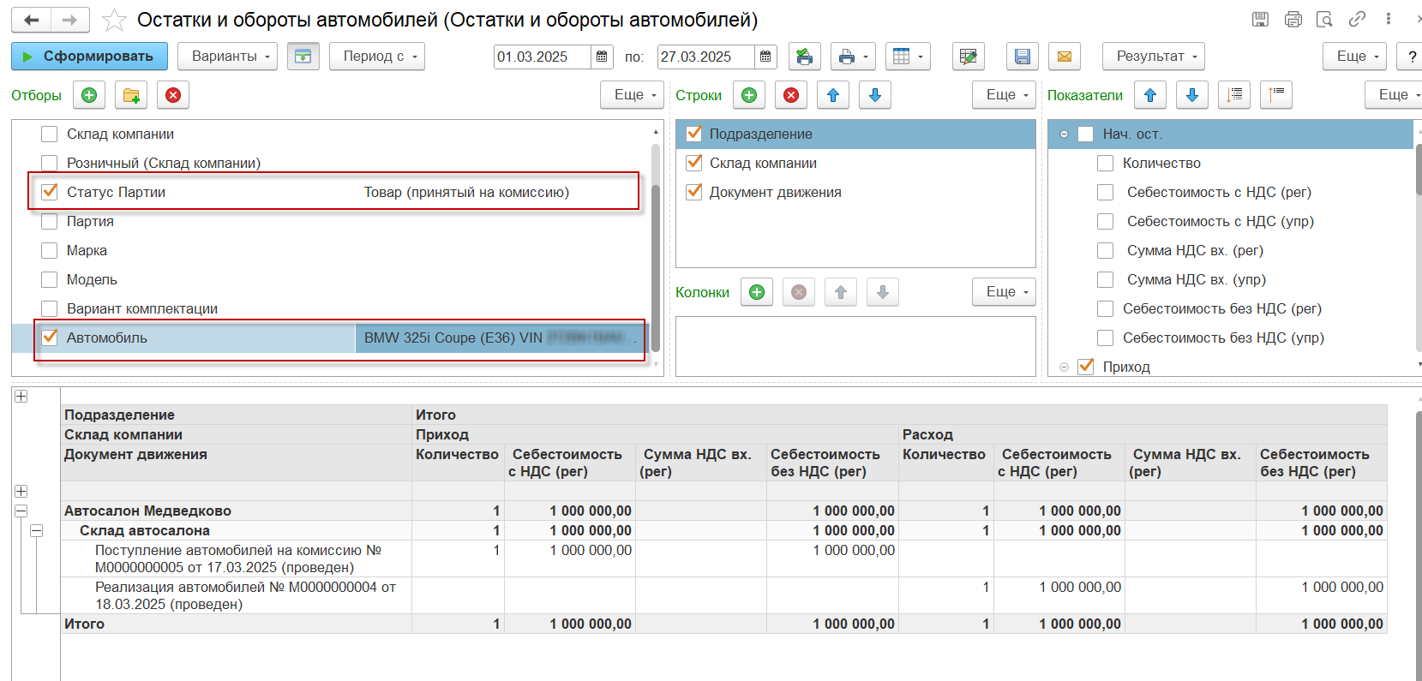Check Количество under Нач. ост.

click(x=1106, y=163)
